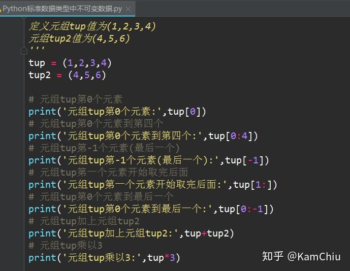This screenshot has width=350, height=271.
Task: Click the print line ending with tup[1:]
Action: [x=153, y=185]
